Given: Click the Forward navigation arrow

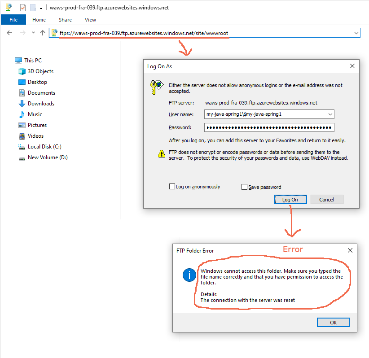Looking at the screenshot, I should 22,33.
